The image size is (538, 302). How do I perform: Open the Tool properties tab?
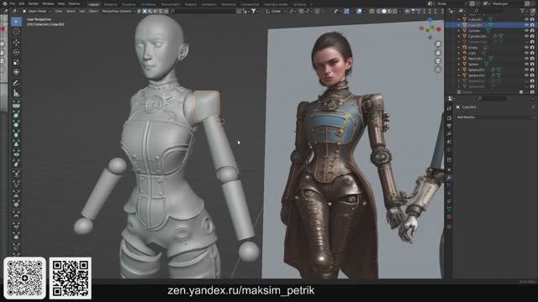pyautogui.click(x=449, y=108)
